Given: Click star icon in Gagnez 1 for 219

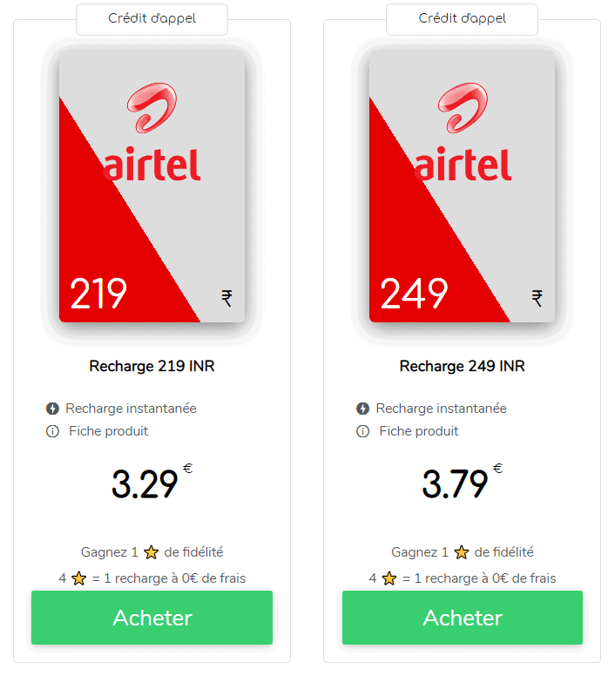Looking at the screenshot, I should click(x=151, y=552).
